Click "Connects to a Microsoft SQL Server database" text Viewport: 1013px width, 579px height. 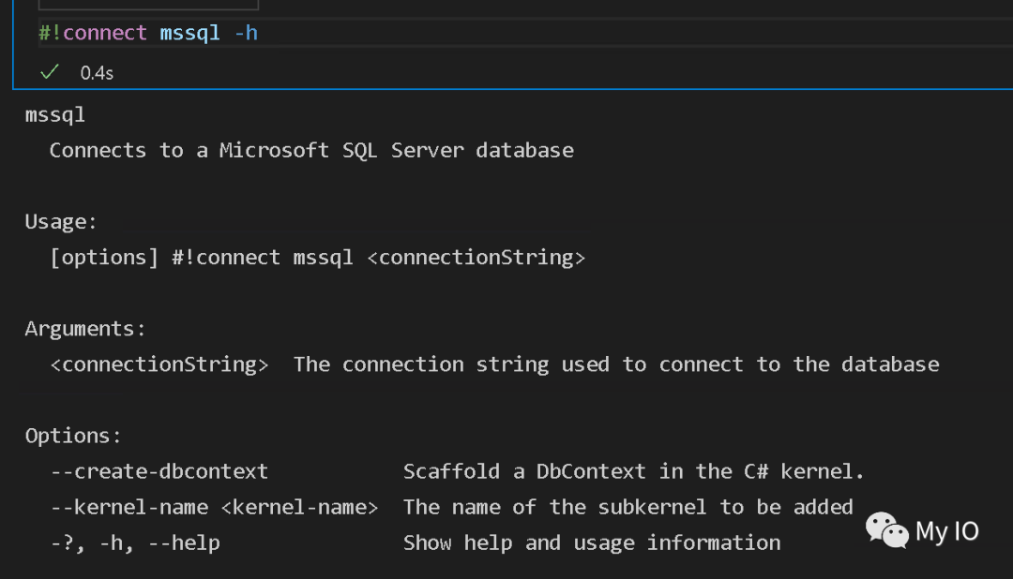311,150
